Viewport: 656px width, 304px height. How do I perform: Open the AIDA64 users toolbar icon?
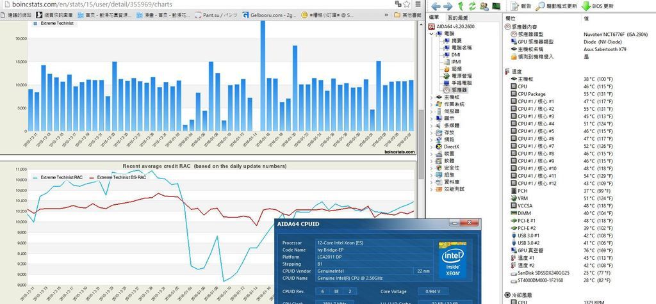click(484, 6)
